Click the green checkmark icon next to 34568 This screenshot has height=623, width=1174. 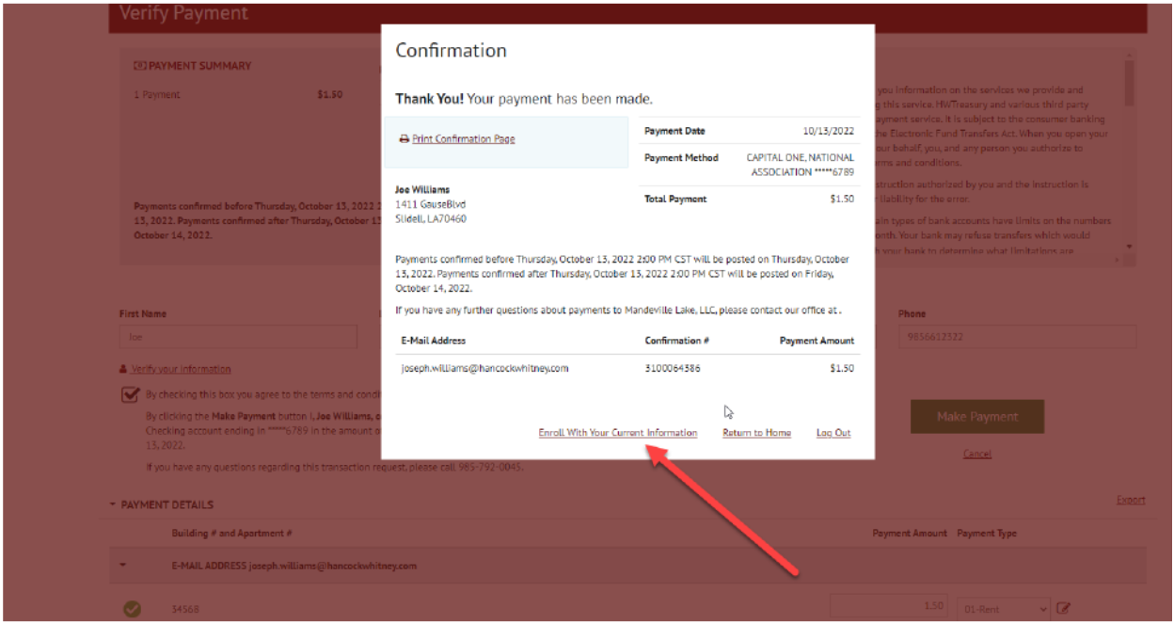tap(133, 609)
